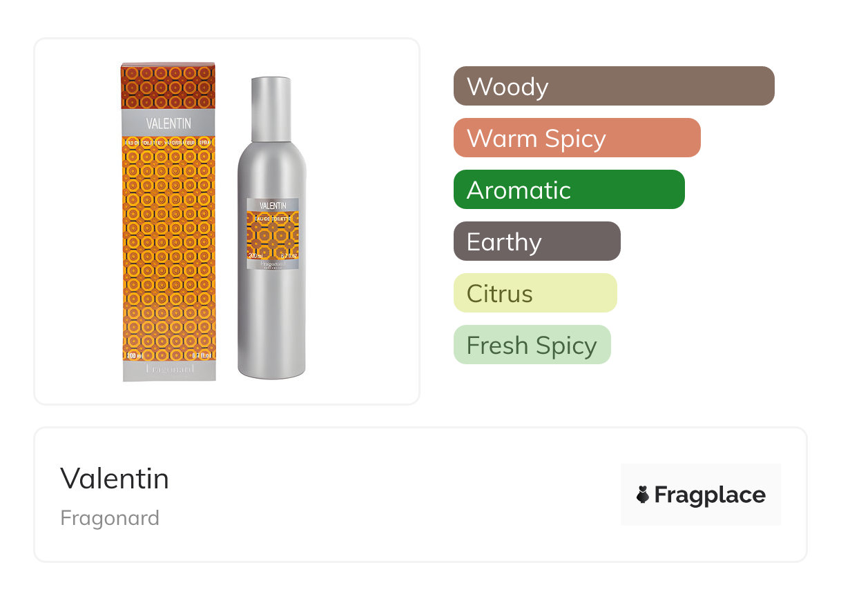
Task: Open the Valentin perfume title
Action: click(115, 478)
